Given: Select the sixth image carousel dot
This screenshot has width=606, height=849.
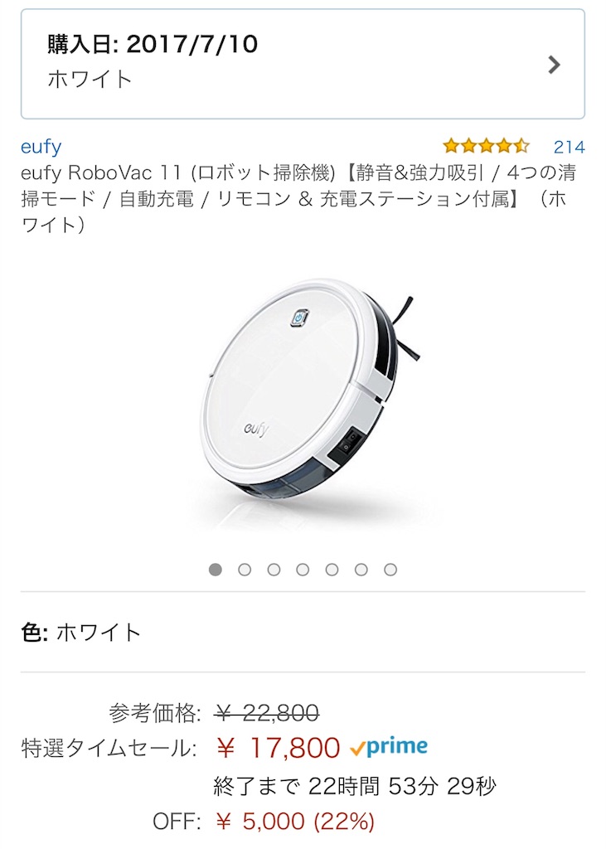Looking at the screenshot, I should click(x=361, y=570).
